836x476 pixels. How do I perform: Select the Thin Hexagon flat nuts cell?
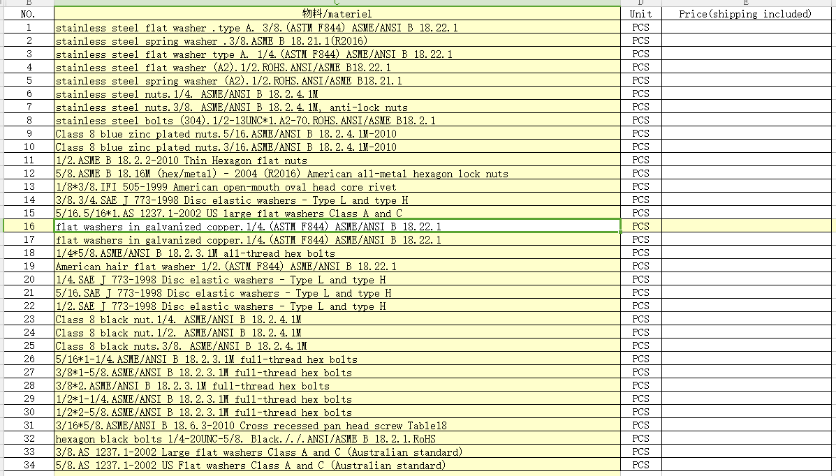click(337, 161)
